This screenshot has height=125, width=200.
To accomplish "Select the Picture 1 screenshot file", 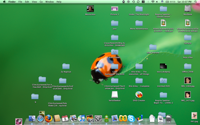I will [115, 9].
